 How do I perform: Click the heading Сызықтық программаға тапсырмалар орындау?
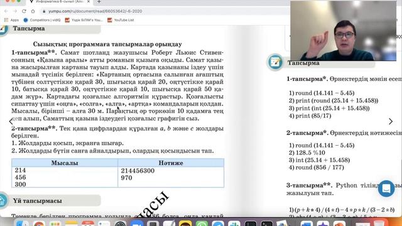pos(107,45)
